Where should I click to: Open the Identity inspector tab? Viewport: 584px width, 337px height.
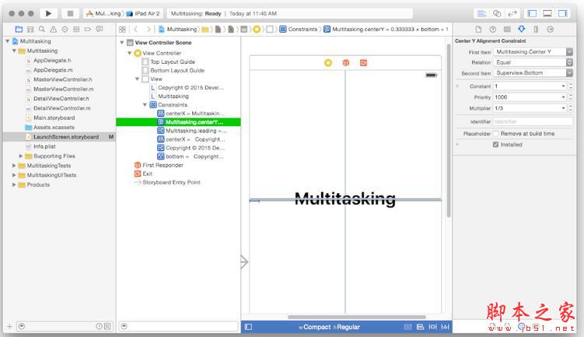(507, 29)
